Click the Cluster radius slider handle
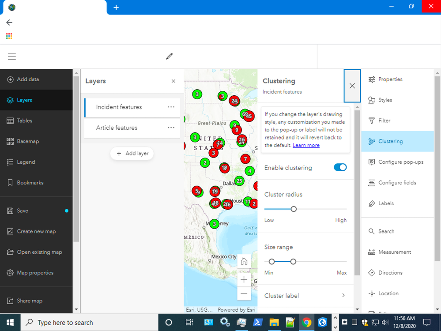Viewport: 441px width, 331px height. [294, 209]
